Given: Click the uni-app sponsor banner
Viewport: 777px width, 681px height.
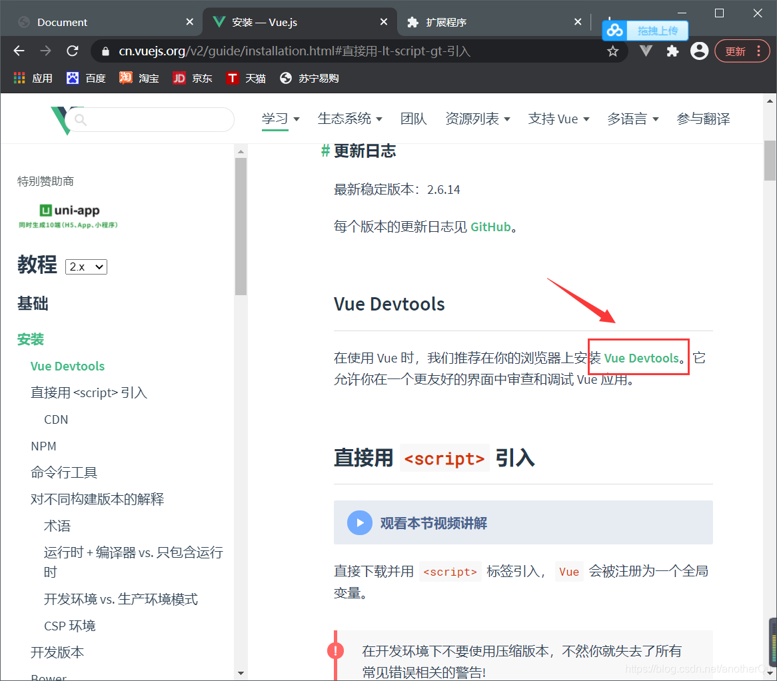Looking at the screenshot, I should tap(69, 216).
